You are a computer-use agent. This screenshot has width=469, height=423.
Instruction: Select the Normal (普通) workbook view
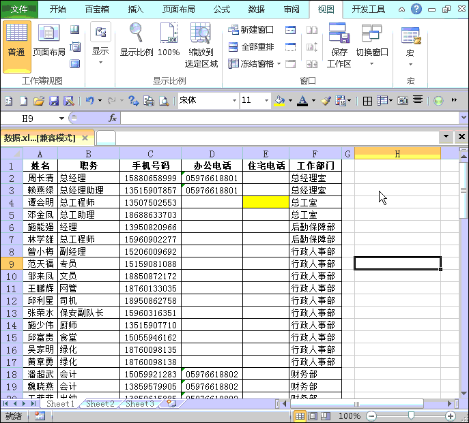pos(17,46)
